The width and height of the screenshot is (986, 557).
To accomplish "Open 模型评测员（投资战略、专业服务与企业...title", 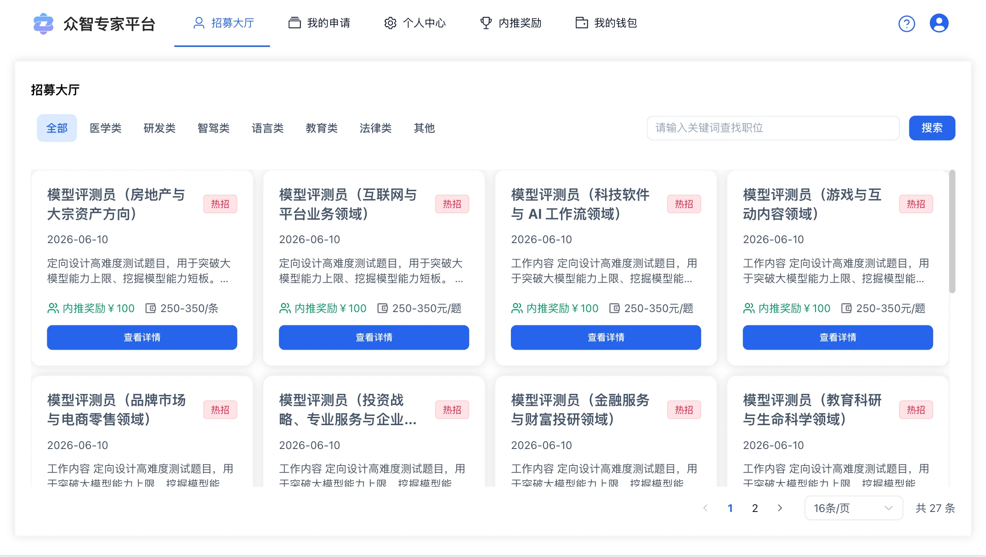I will point(348,409).
